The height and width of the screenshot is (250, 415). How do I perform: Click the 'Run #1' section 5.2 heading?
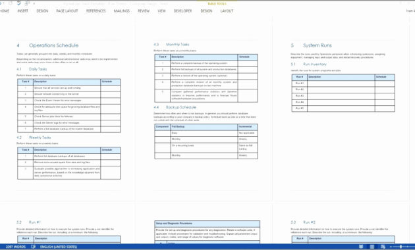point(35,222)
